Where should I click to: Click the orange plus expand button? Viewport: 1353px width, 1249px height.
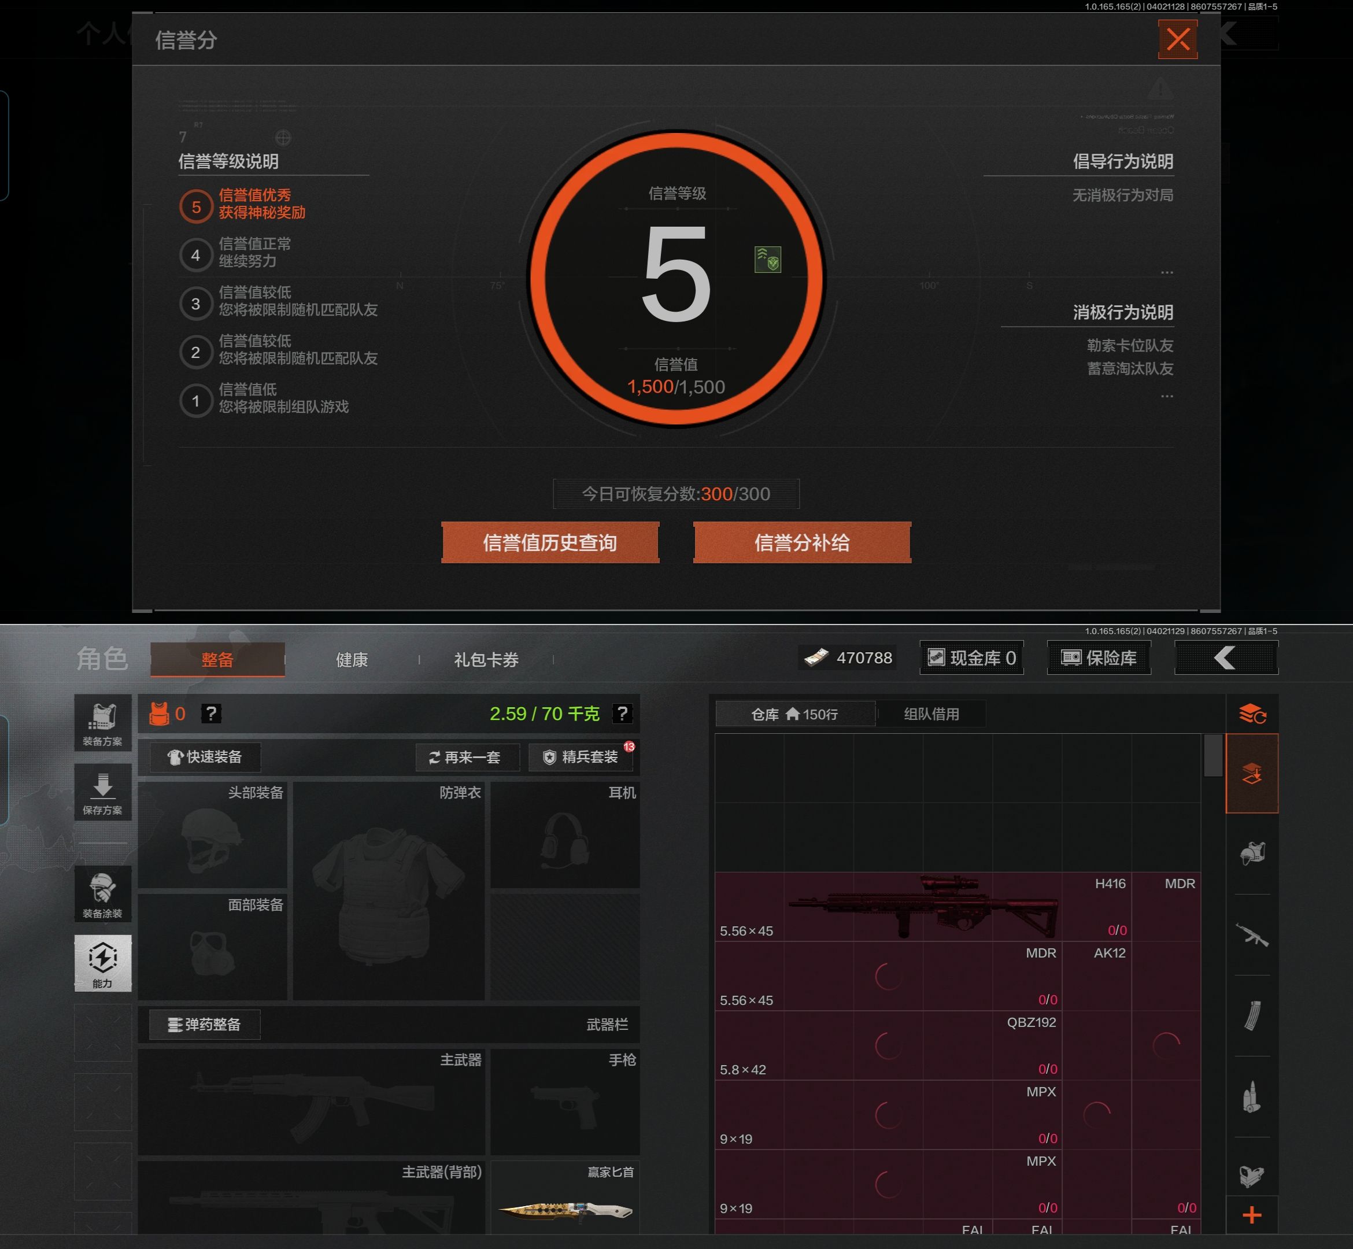(1252, 1215)
